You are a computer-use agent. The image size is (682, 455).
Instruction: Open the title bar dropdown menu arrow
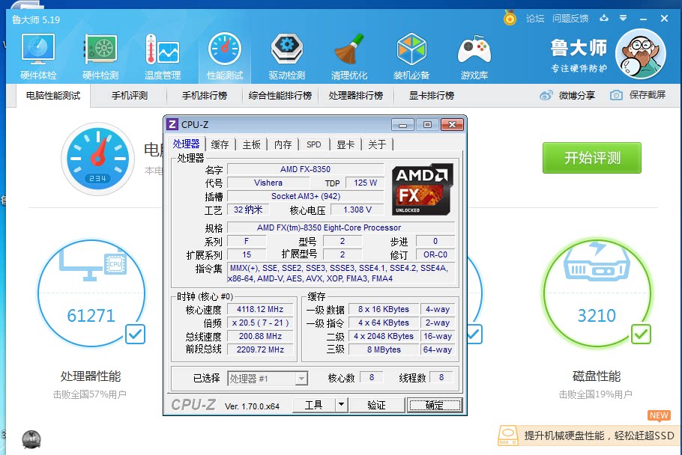pyautogui.click(x=624, y=18)
